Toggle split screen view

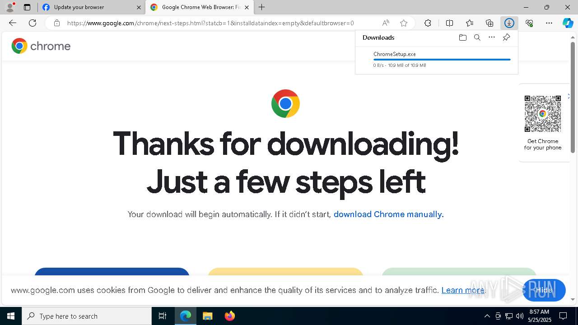[449, 23]
